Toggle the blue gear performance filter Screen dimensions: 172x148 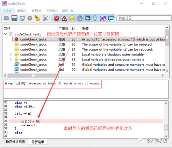[x=80, y=18]
